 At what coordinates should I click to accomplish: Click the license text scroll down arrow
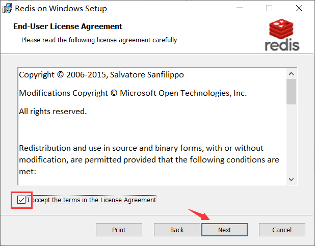pos(291,179)
